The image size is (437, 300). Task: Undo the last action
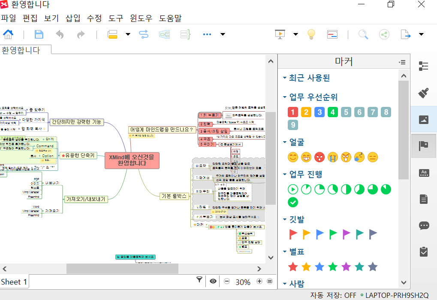(x=60, y=34)
